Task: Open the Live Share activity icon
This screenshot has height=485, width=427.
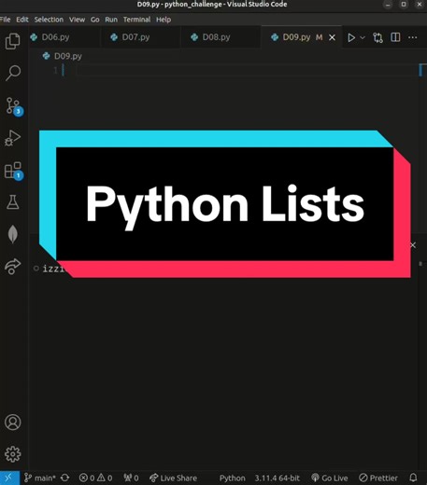Action: 13,267
